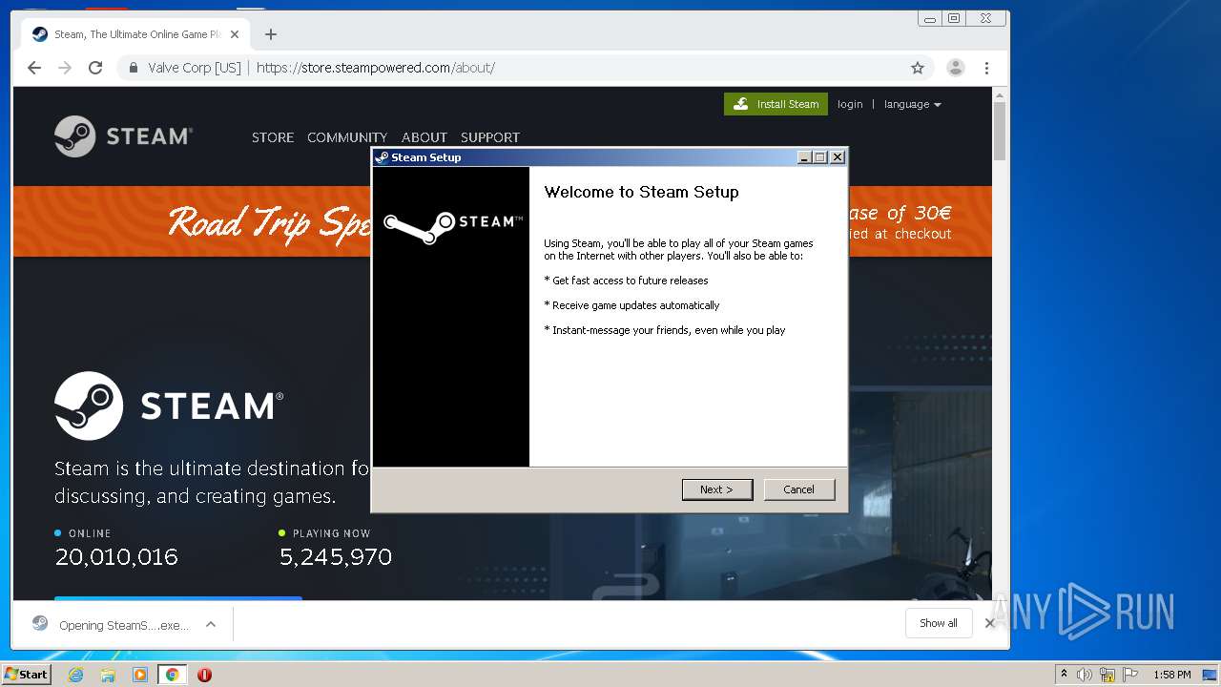Open the STORE menu item
The height and width of the screenshot is (687, 1221).
273,137
